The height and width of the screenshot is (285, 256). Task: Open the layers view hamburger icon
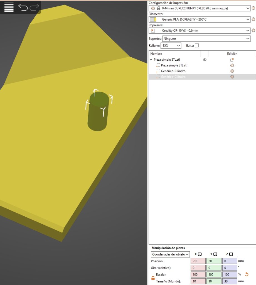pyautogui.click(x=9, y=7)
